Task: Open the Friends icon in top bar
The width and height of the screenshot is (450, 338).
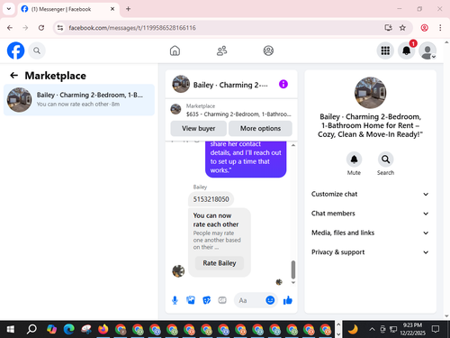Action: tap(221, 50)
